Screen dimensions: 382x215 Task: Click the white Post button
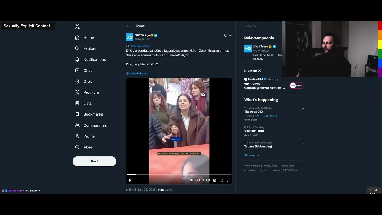(94, 161)
